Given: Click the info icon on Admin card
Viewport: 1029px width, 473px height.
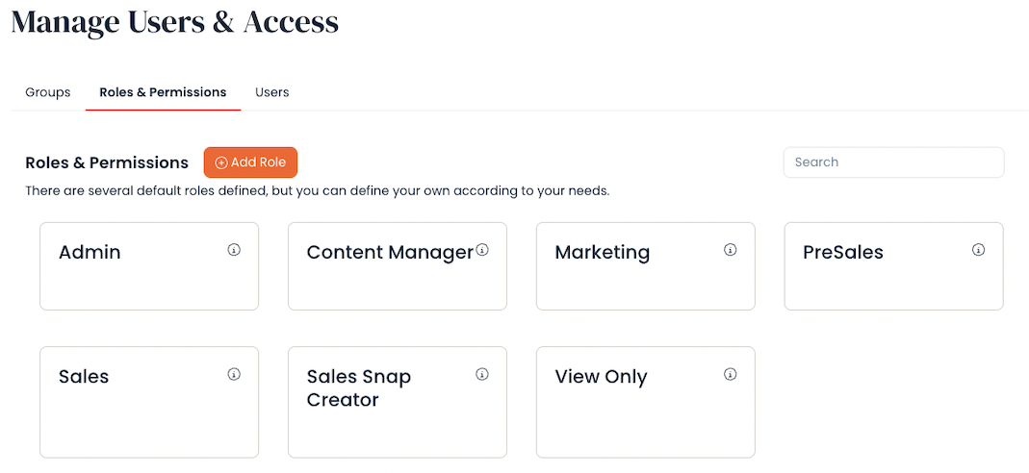Looking at the screenshot, I should [x=234, y=250].
